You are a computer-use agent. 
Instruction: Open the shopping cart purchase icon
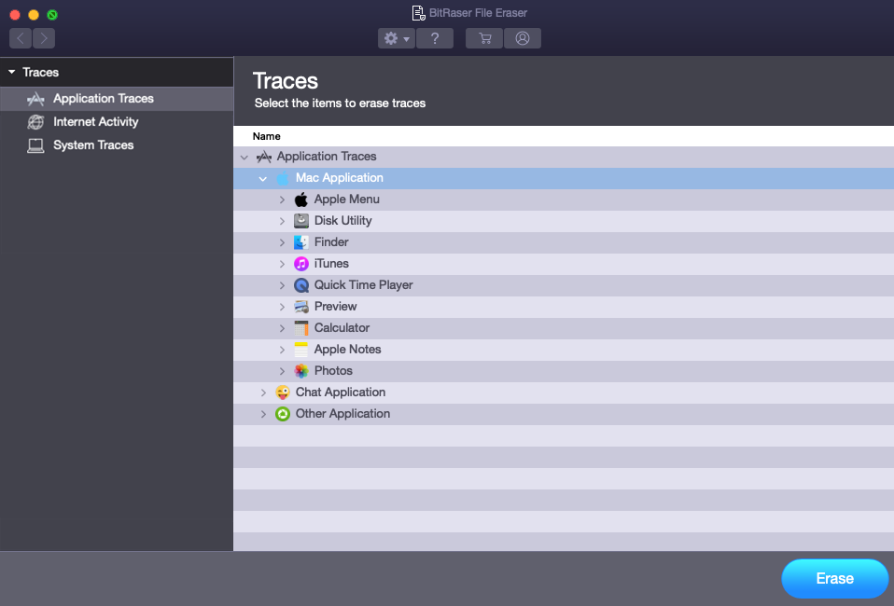pyautogui.click(x=484, y=38)
